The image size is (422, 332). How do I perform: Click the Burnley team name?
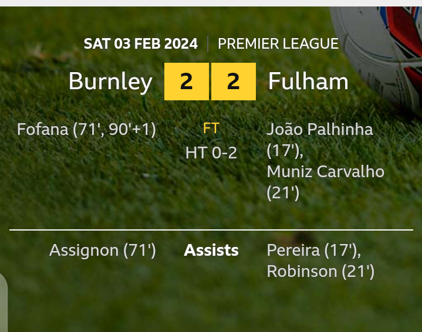pyautogui.click(x=110, y=82)
